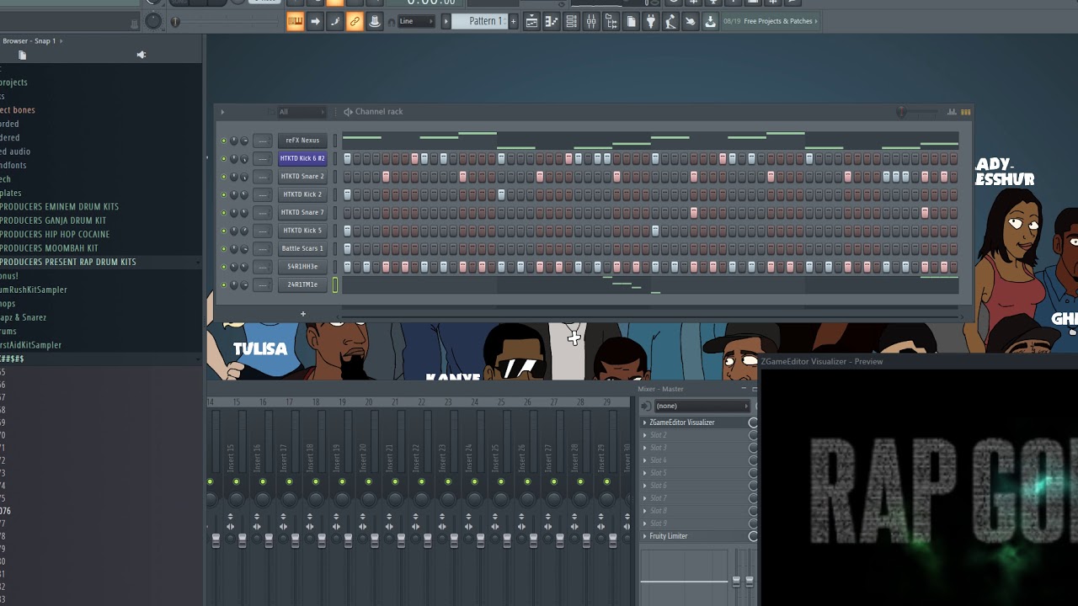Screen dimensions: 1078x606
Task: Open PRODUCERS GANJA DRUM KIT folder
Action: (53, 221)
